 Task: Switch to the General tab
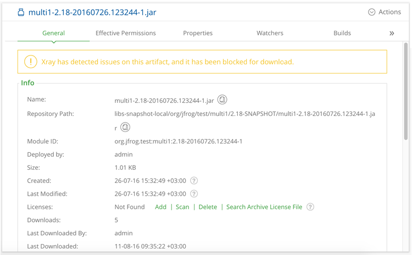point(54,33)
